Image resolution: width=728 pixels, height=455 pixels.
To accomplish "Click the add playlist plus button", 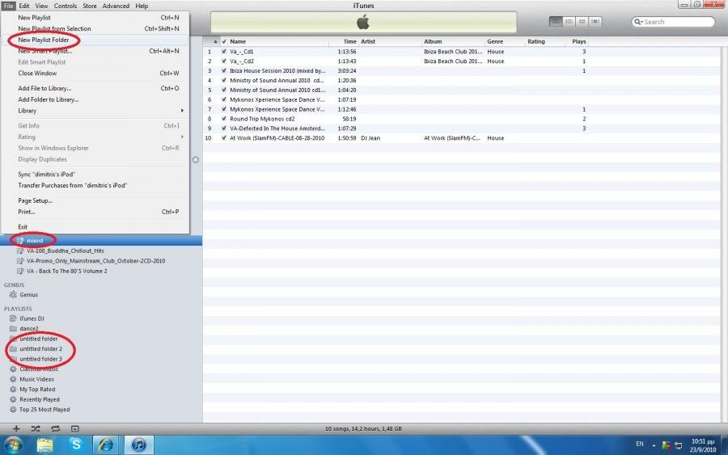I will click(16, 429).
